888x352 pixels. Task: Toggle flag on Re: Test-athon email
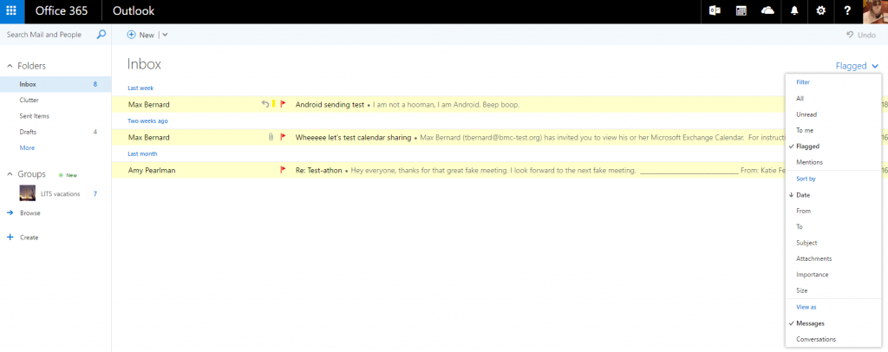coord(284,170)
